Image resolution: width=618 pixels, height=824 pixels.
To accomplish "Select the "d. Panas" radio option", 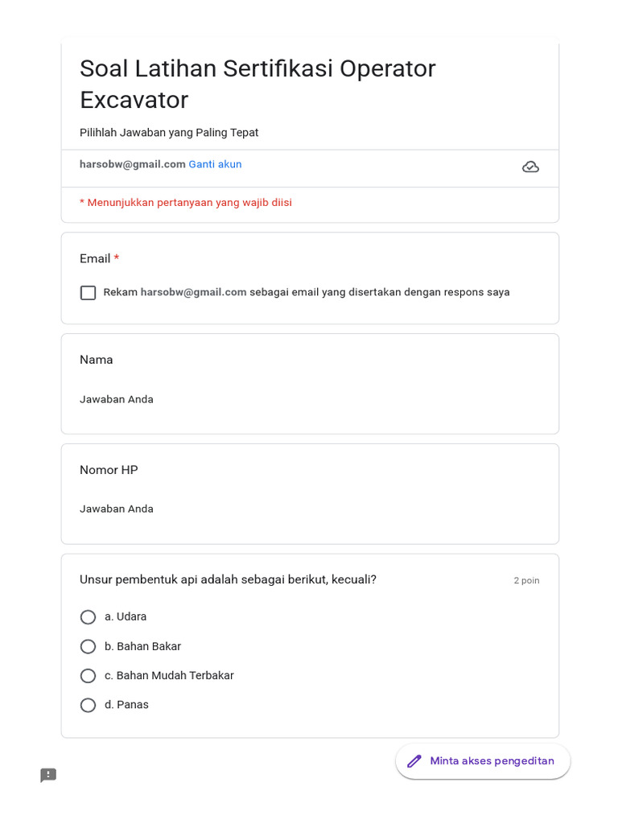I will tap(89, 705).
